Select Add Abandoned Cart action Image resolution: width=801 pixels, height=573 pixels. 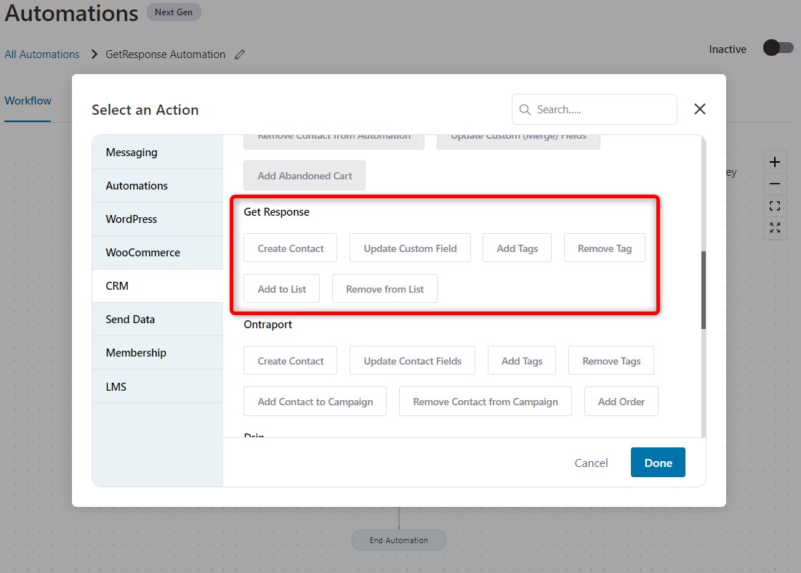click(x=305, y=176)
